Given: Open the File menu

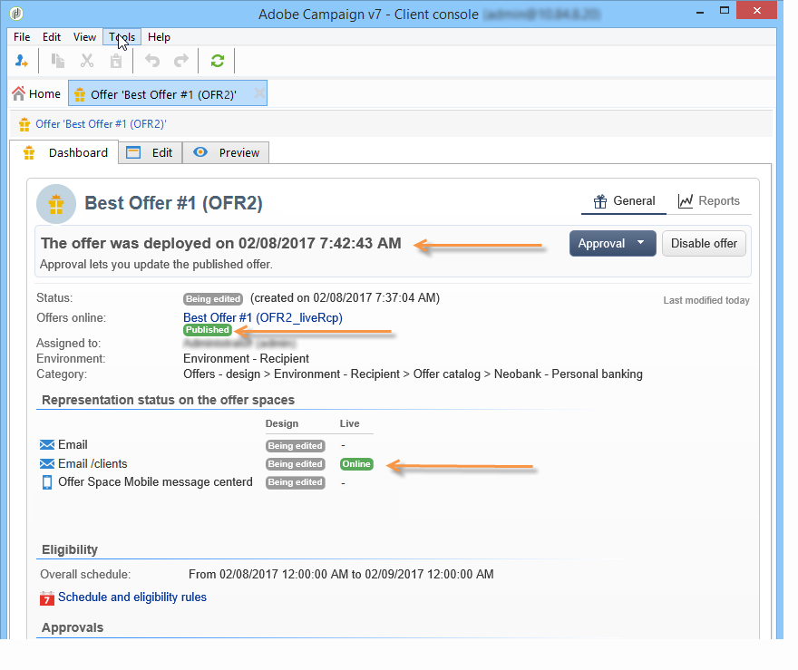Looking at the screenshot, I should click(22, 37).
